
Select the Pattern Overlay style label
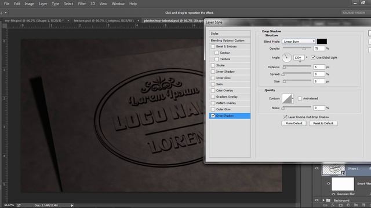pos(226,103)
